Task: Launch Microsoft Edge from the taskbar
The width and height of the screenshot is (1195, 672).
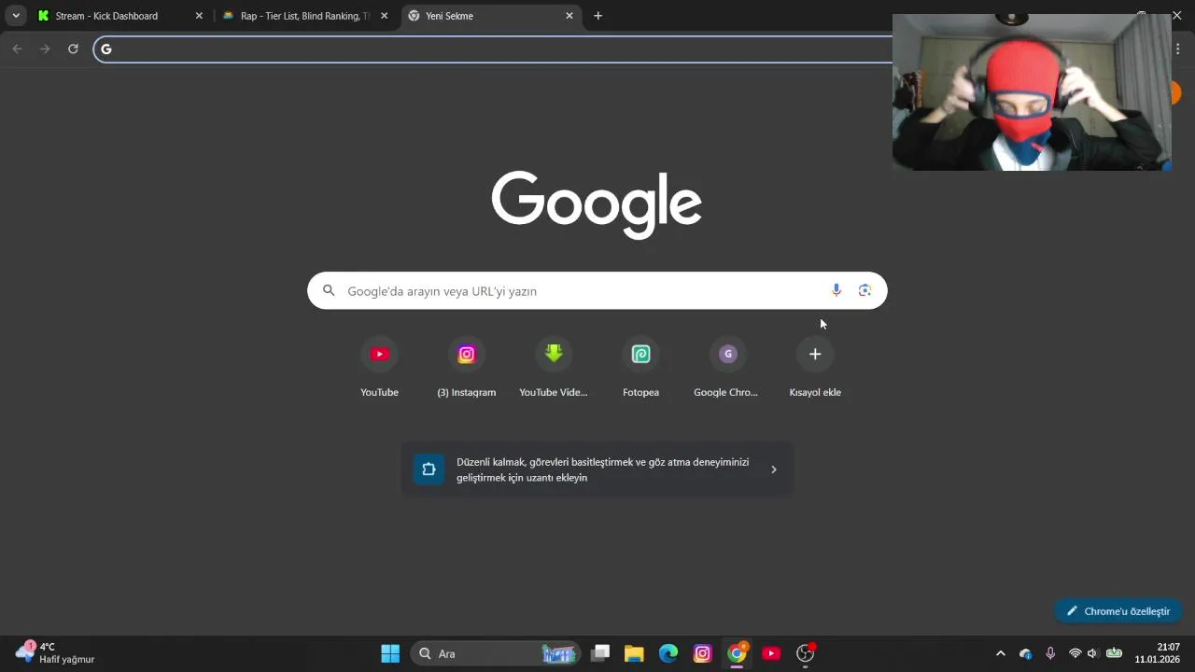Action: (x=668, y=653)
